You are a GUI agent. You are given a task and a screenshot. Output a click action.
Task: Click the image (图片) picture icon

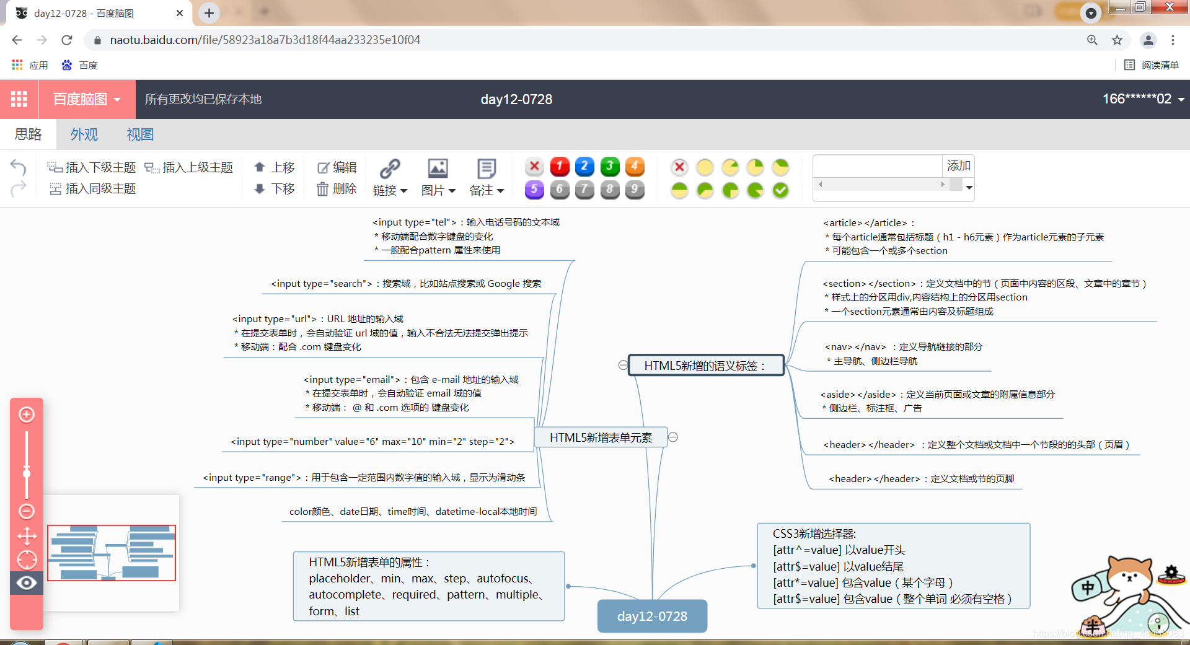point(438,168)
